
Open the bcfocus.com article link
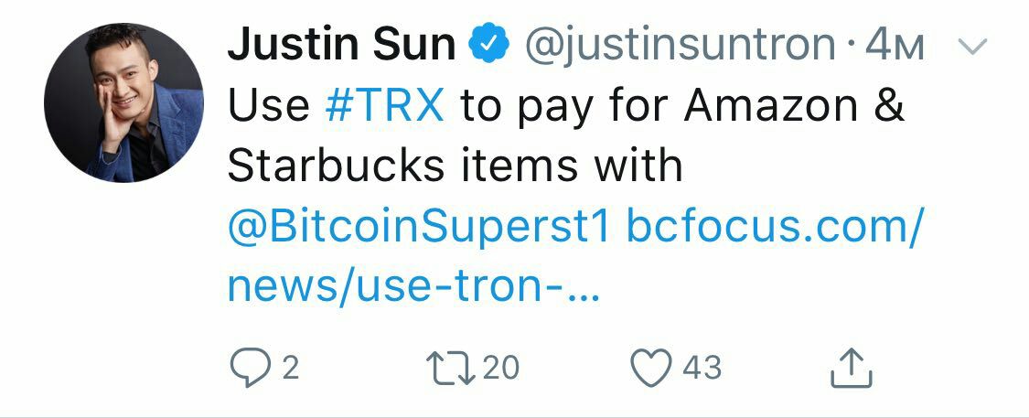click(x=775, y=227)
